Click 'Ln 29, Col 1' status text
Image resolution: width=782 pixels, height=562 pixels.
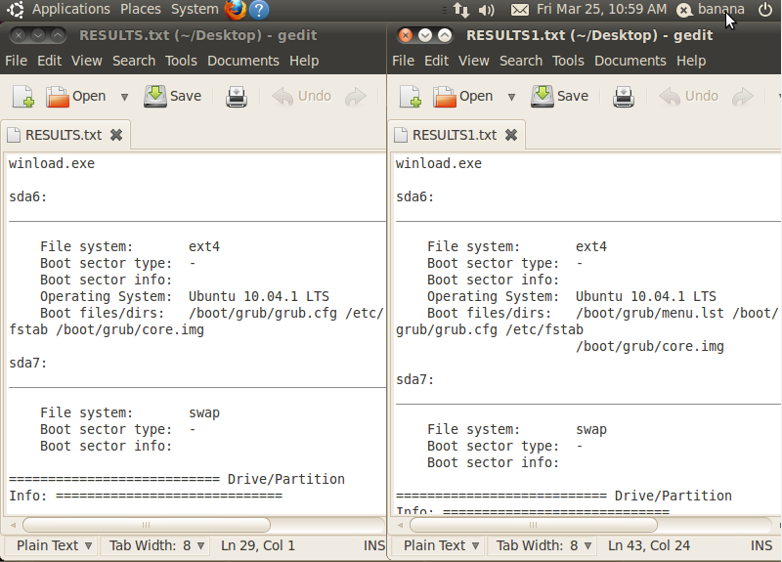pyautogui.click(x=258, y=545)
